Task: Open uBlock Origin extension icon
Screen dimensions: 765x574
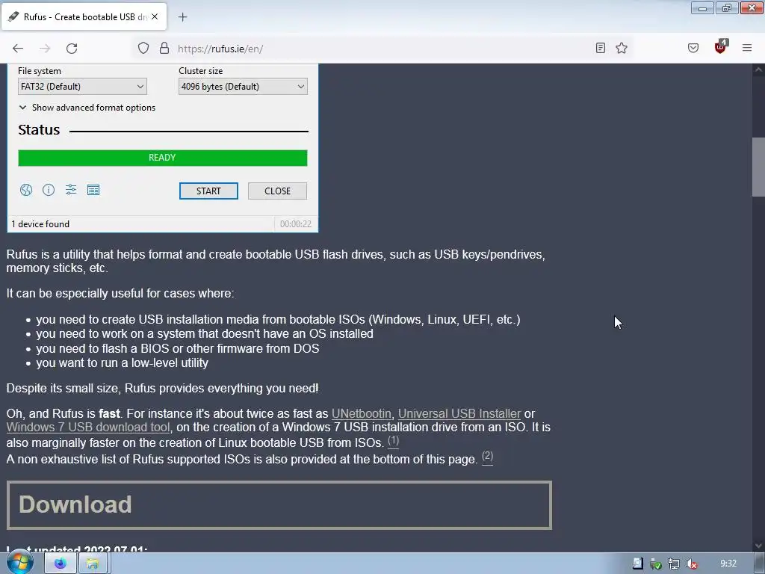Action: tap(721, 47)
